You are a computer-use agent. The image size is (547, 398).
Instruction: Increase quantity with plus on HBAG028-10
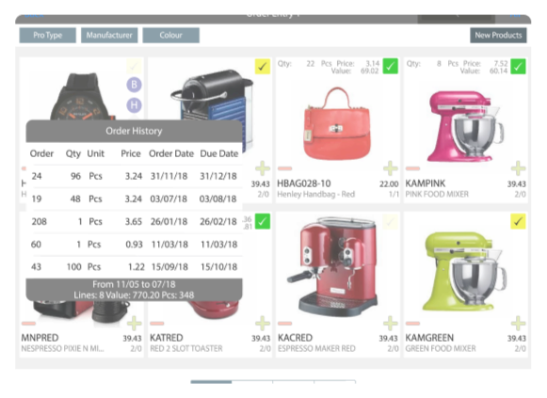[391, 168]
